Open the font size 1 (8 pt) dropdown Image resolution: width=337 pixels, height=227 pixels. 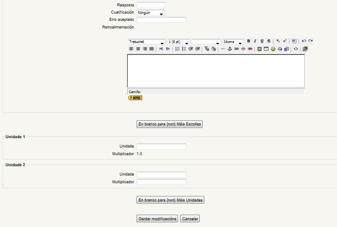click(178, 42)
